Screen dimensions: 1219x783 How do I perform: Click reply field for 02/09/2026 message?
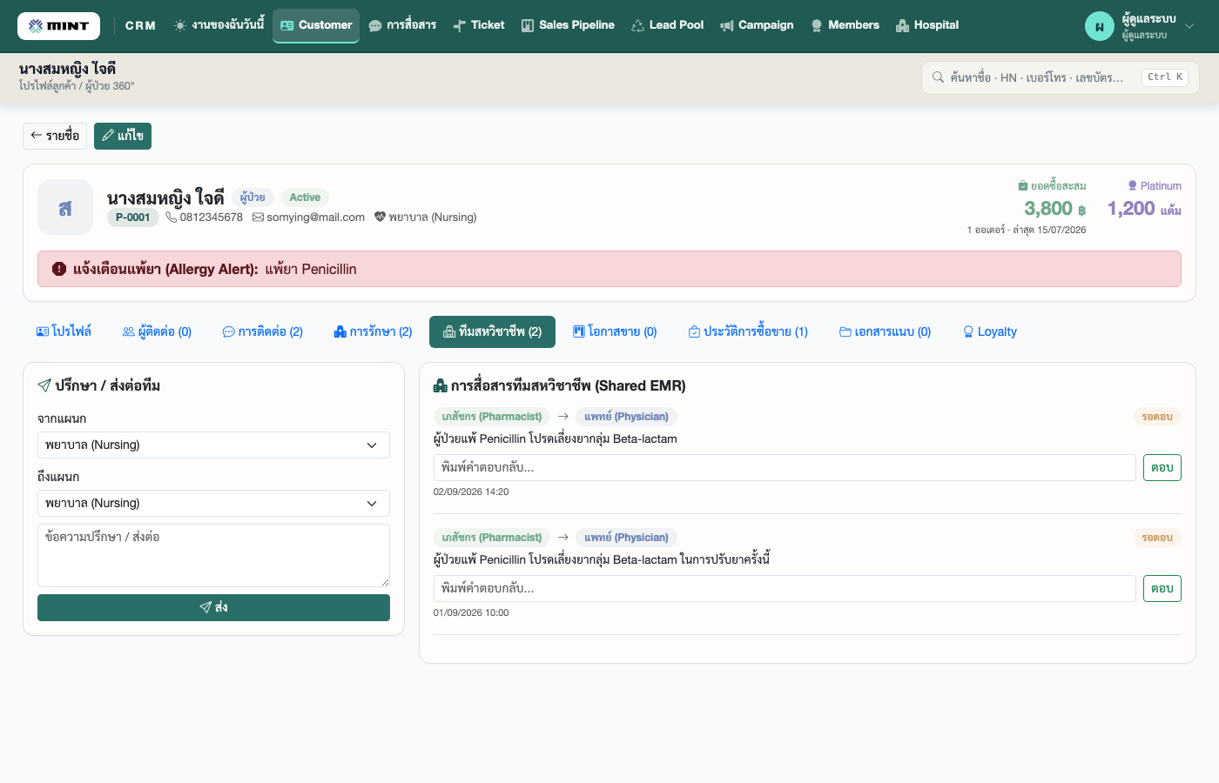[785, 467]
